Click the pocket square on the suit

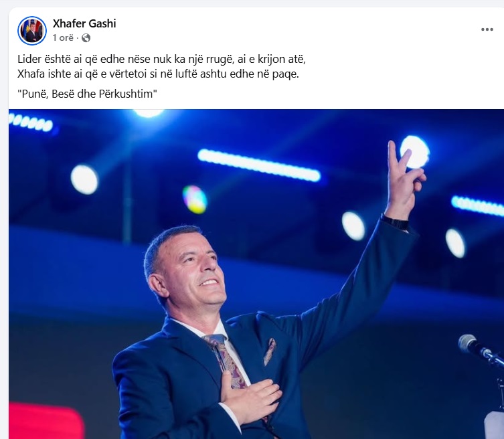(270, 352)
